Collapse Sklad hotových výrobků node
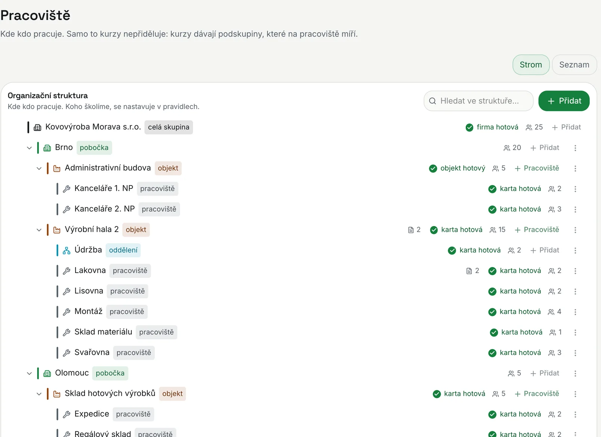The width and height of the screenshot is (601, 437). click(x=39, y=394)
